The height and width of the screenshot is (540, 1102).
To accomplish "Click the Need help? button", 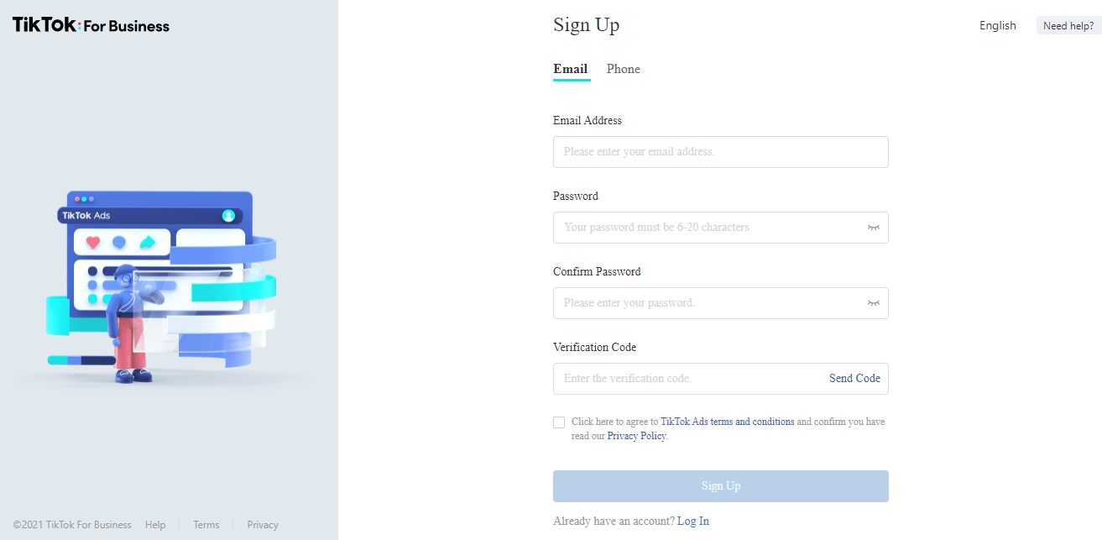I will (x=1068, y=26).
